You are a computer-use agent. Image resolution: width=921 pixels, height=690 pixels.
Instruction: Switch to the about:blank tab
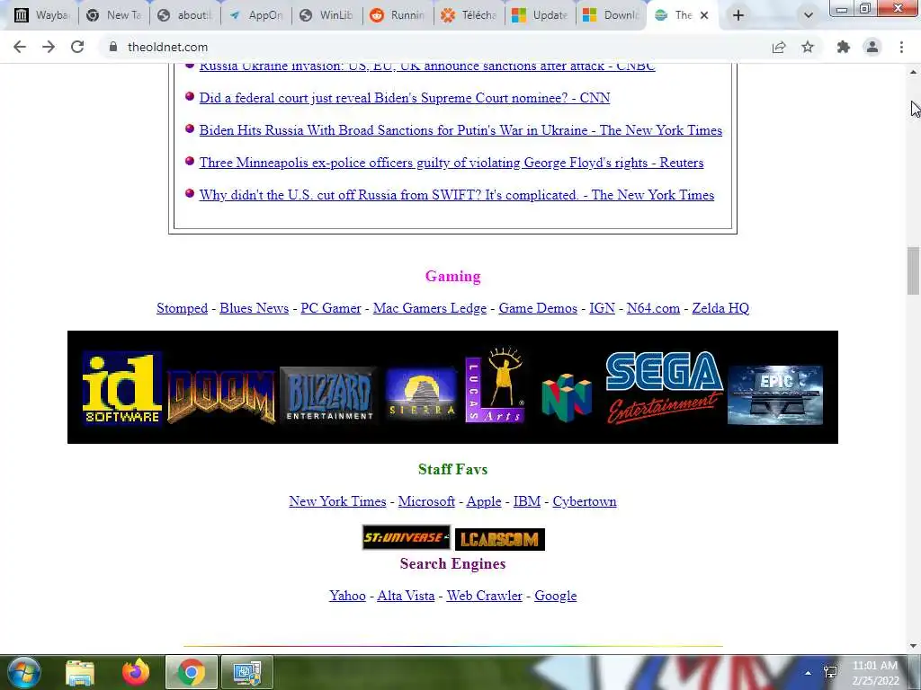(185, 15)
